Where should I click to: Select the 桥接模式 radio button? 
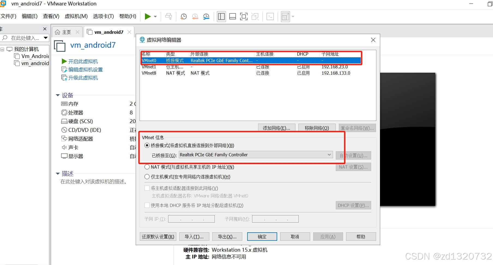click(x=147, y=145)
